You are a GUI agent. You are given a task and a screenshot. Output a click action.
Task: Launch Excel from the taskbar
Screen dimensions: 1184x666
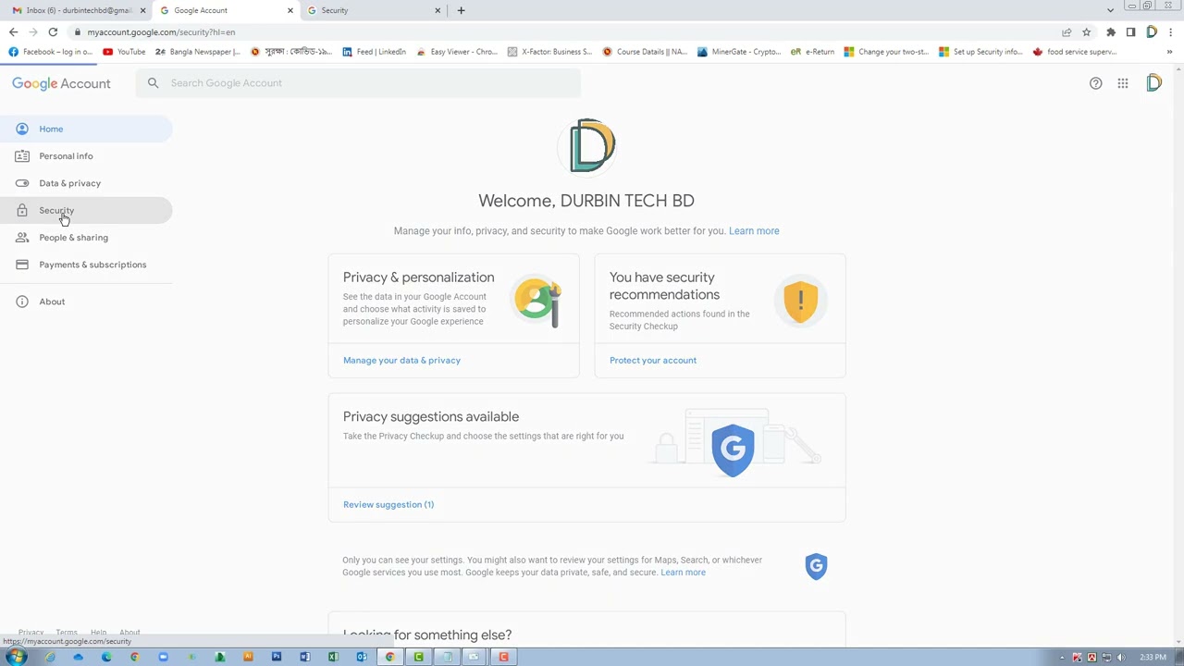[333, 658]
